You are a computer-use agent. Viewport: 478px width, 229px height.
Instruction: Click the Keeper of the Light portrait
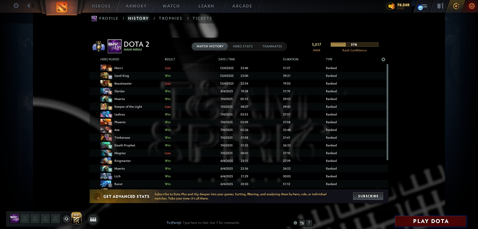point(106,107)
